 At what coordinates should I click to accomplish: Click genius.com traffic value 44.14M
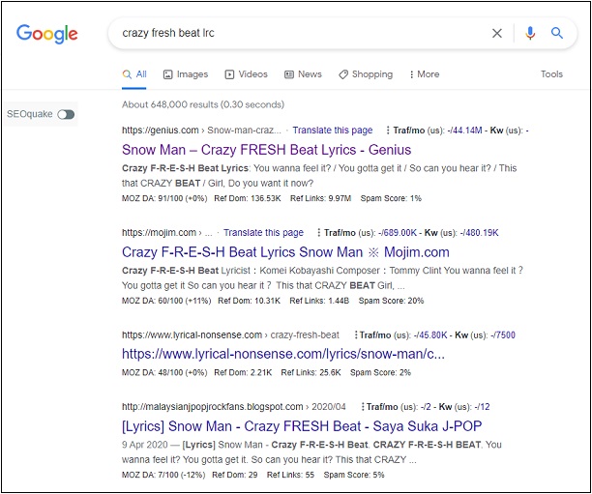coord(466,131)
